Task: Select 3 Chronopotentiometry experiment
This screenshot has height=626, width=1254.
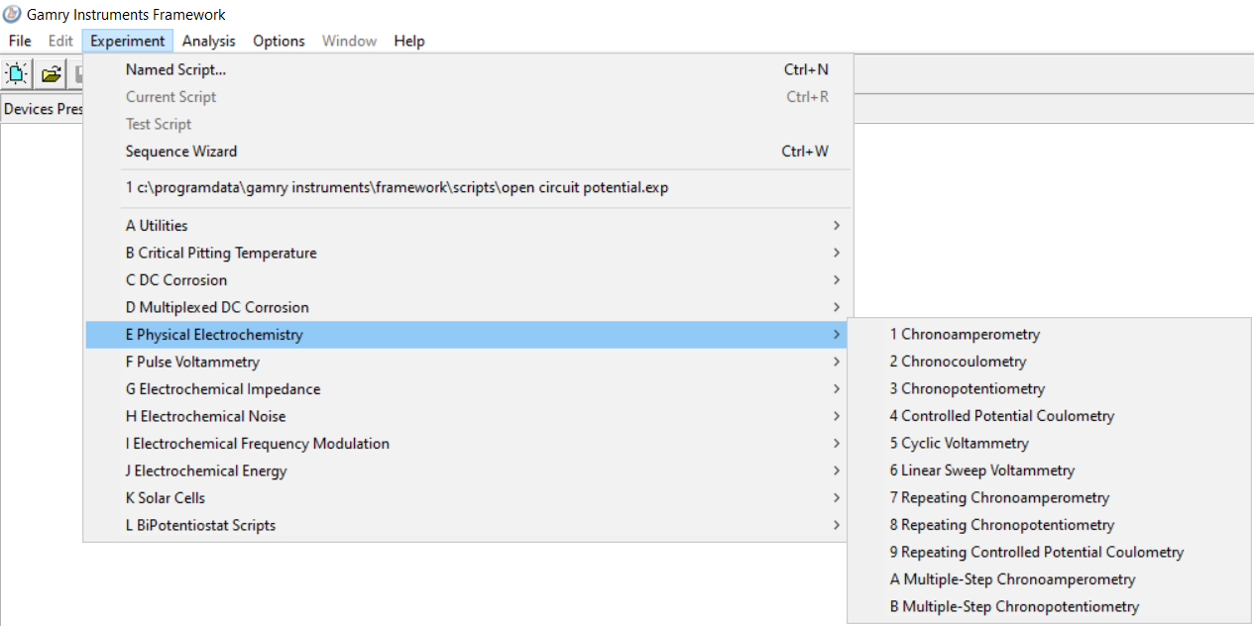Action: click(1050, 389)
